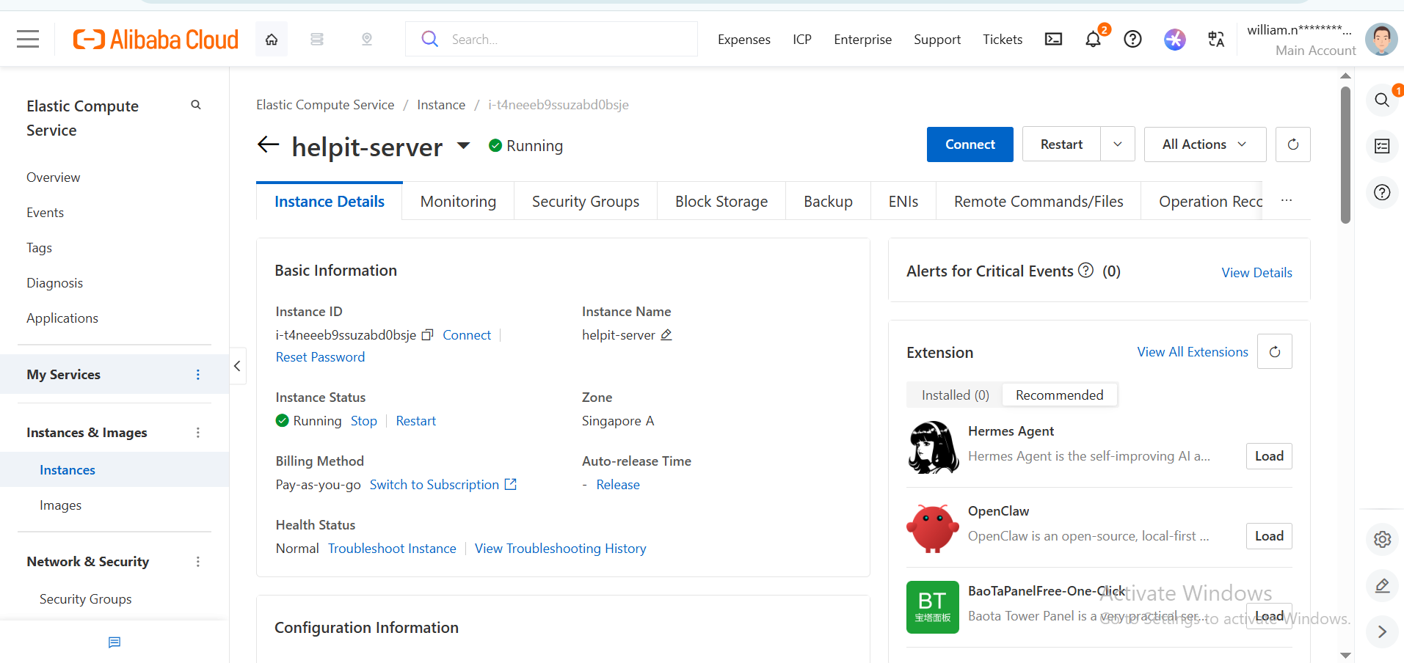Click inside the top Search field

tap(551, 39)
